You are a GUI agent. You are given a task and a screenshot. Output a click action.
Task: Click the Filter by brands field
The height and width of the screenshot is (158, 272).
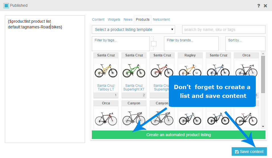[191, 44]
